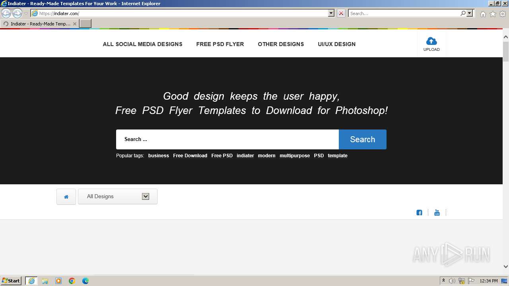This screenshot has height=286, width=509.
Task: Click the blue Search button
Action: click(363, 139)
